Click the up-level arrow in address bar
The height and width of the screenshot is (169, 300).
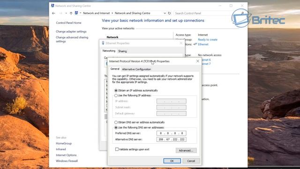pos(71,13)
